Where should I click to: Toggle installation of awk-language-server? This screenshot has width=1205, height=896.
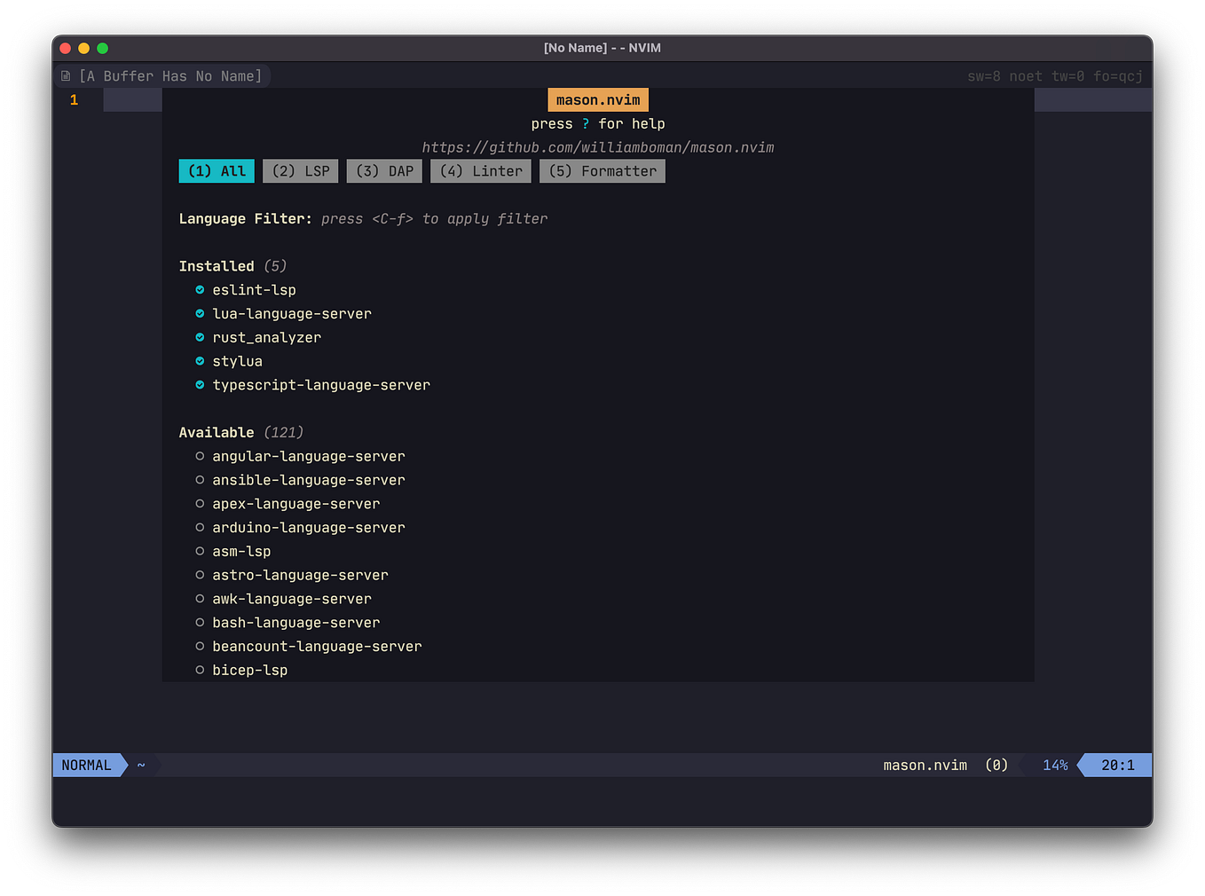pos(292,598)
